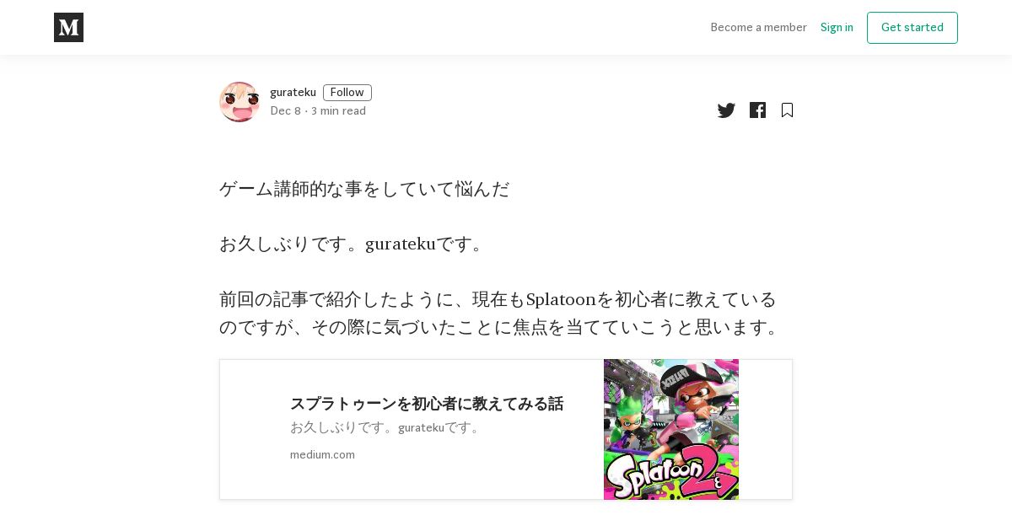The image size is (1012, 531).
Task: Open gurateku's avatar profile picture
Action: (x=240, y=102)
